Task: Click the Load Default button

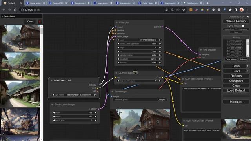Action: tap(236, 90)
